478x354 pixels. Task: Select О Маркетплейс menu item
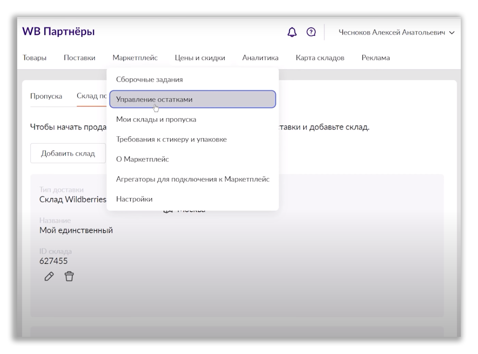click(193, 159)
